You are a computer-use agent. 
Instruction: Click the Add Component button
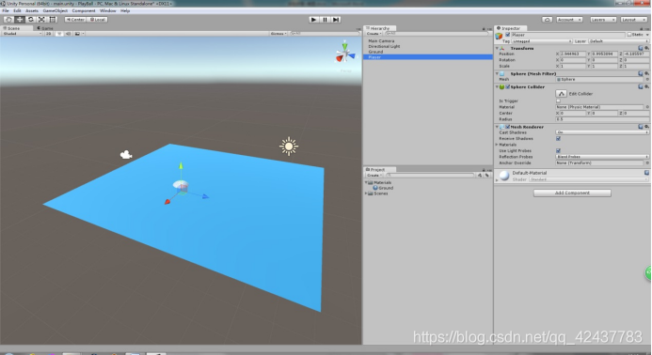click(x=572, y=193)
